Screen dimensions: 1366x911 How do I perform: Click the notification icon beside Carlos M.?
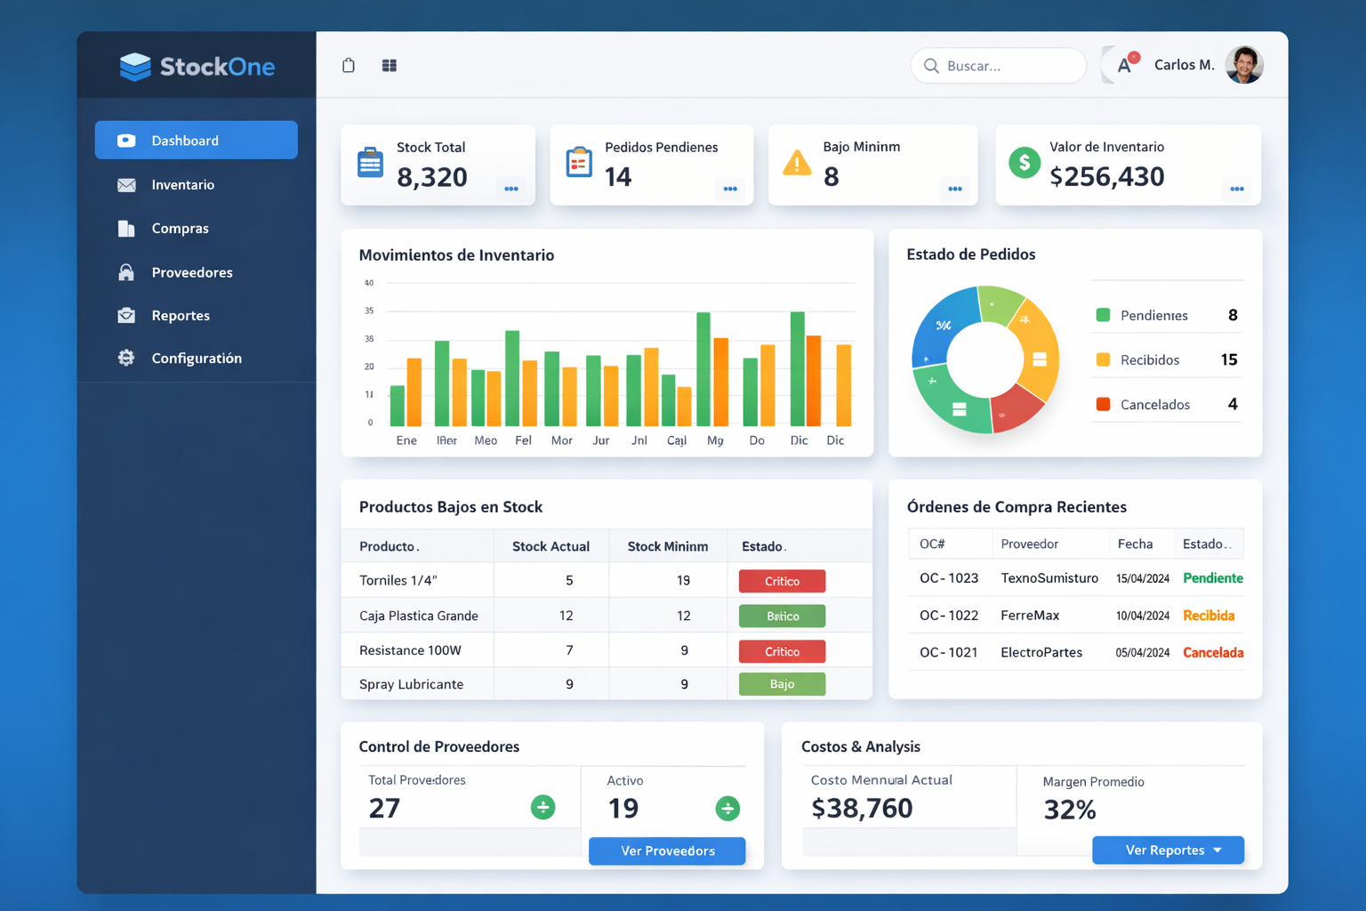tap(1126, 64)
